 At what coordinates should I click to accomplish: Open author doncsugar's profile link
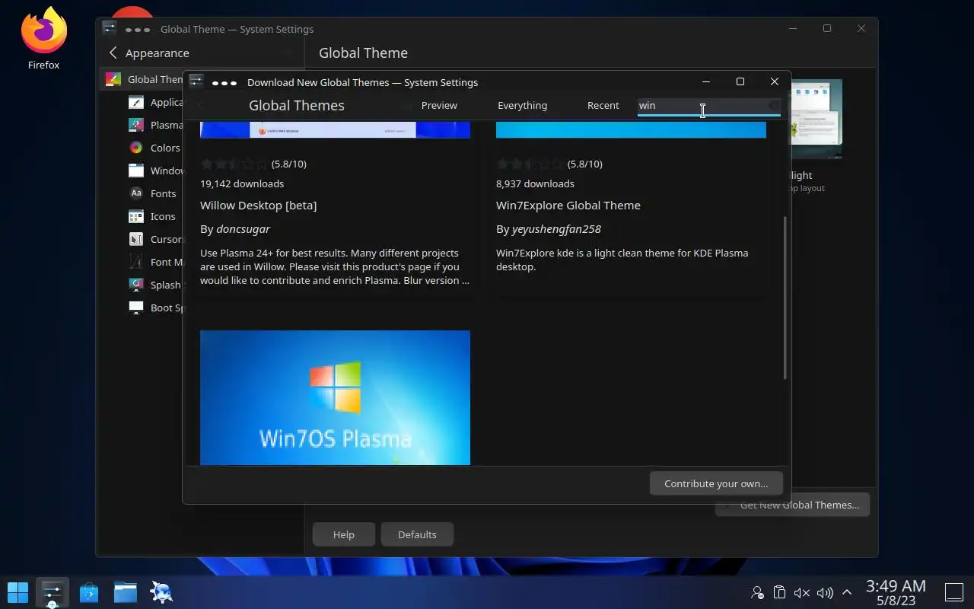[243, 228]
